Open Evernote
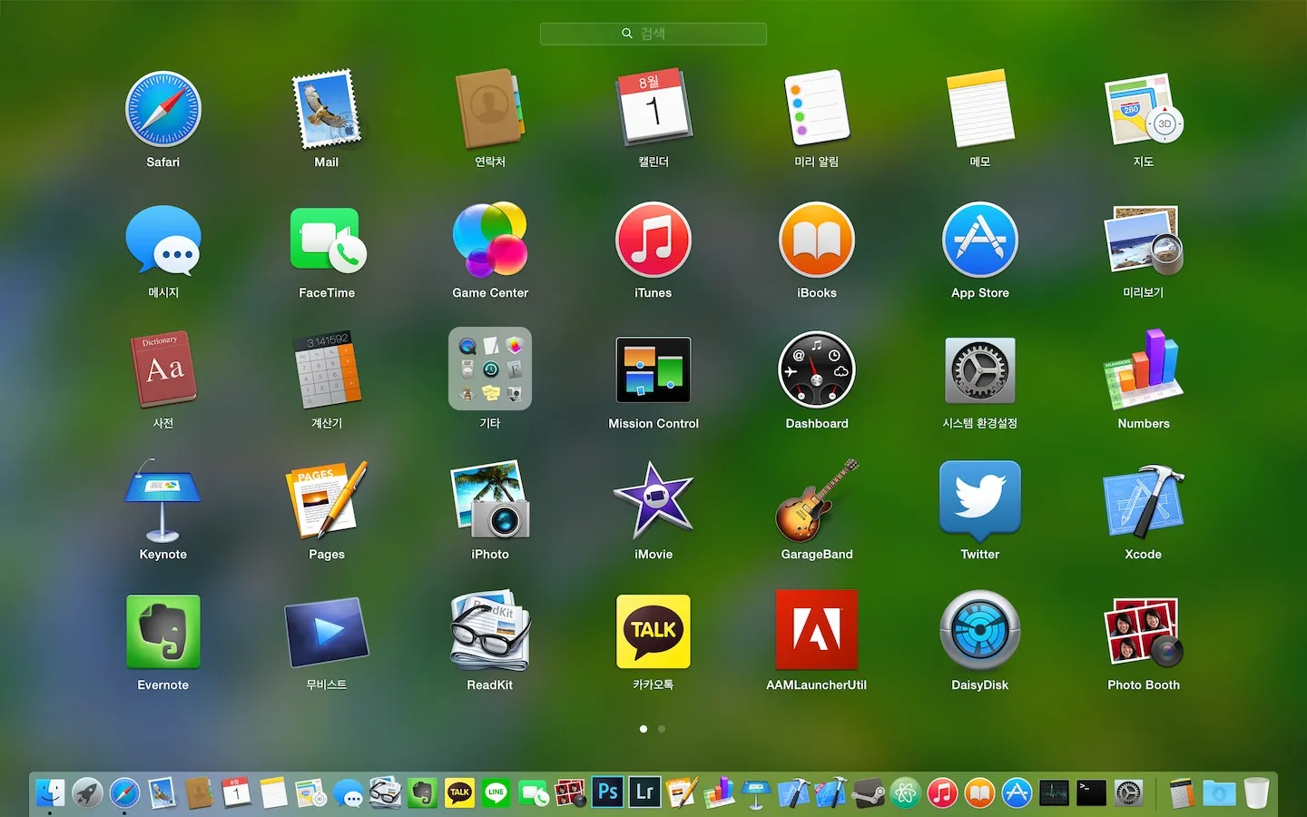This screenshot has height=817, width=1307. pyautogui.click(x=163, y=633)
